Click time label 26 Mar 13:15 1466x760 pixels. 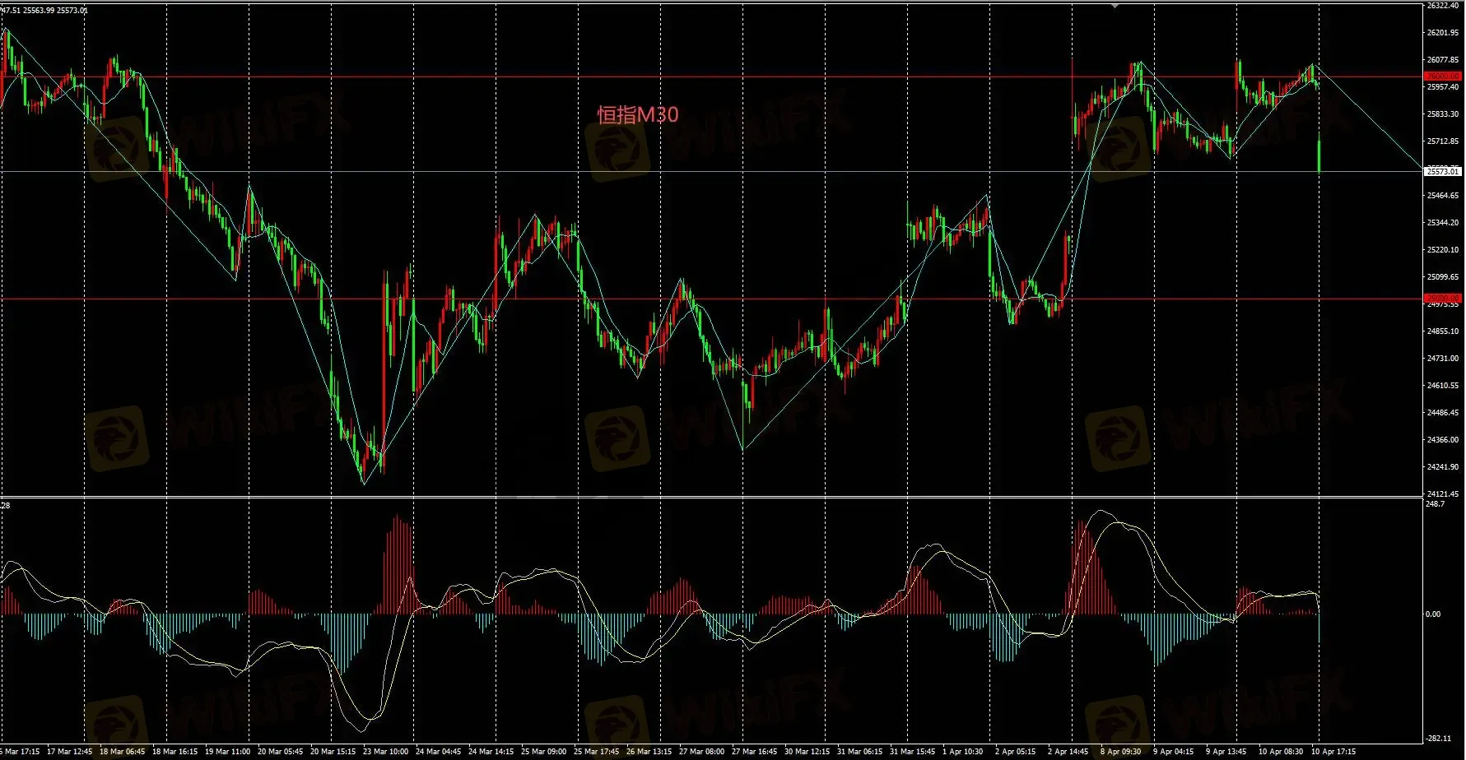[649, 752]
